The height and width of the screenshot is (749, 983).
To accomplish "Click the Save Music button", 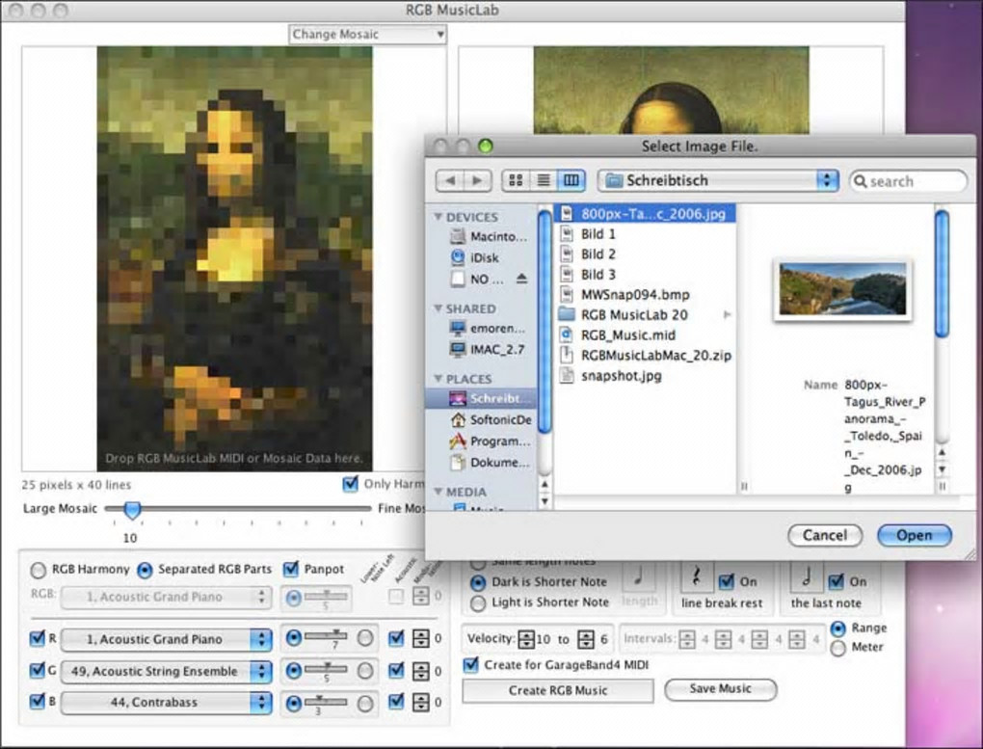I will (720, 689).
